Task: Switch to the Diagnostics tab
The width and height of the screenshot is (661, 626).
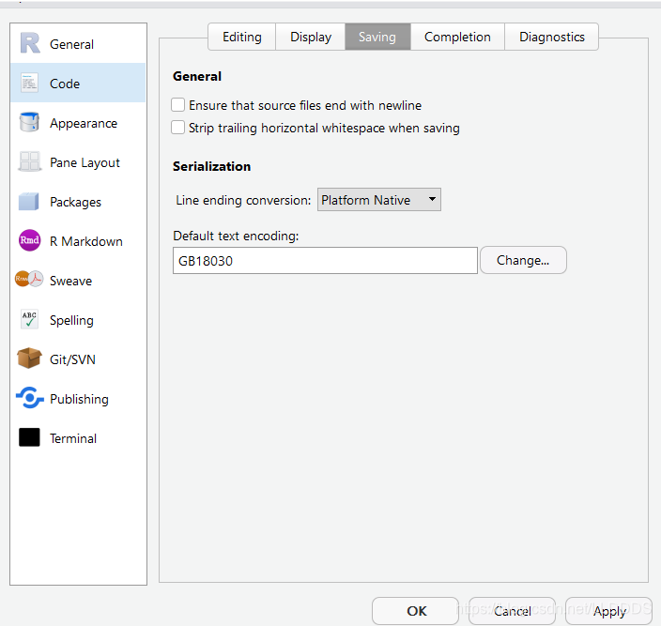Action: (x=551, y=37)
